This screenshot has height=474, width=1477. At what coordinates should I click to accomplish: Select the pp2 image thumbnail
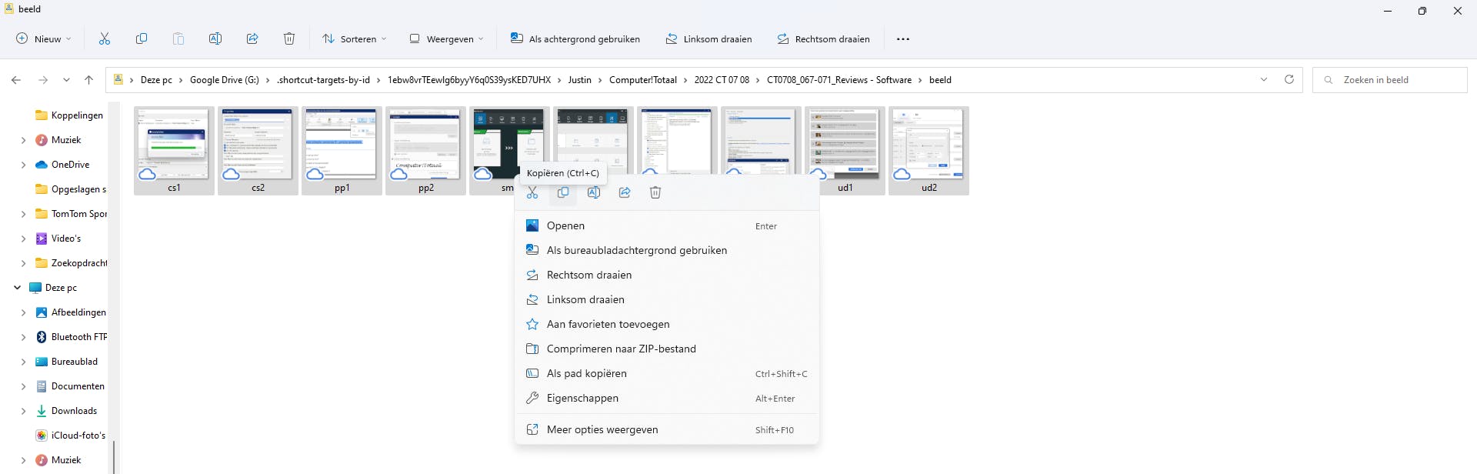(425, 150)
